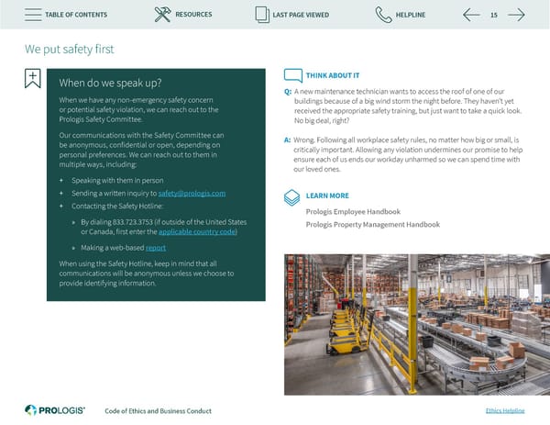Image resolution: width=550 pixels, height=425 pixels.
Task: Open the Prologis Property Management Handbook
Action: pos(372,224)
